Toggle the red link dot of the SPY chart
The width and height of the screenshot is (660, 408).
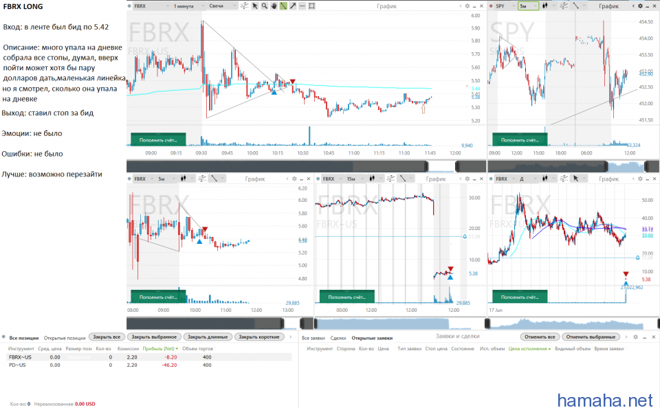click(x=491, y=6)
